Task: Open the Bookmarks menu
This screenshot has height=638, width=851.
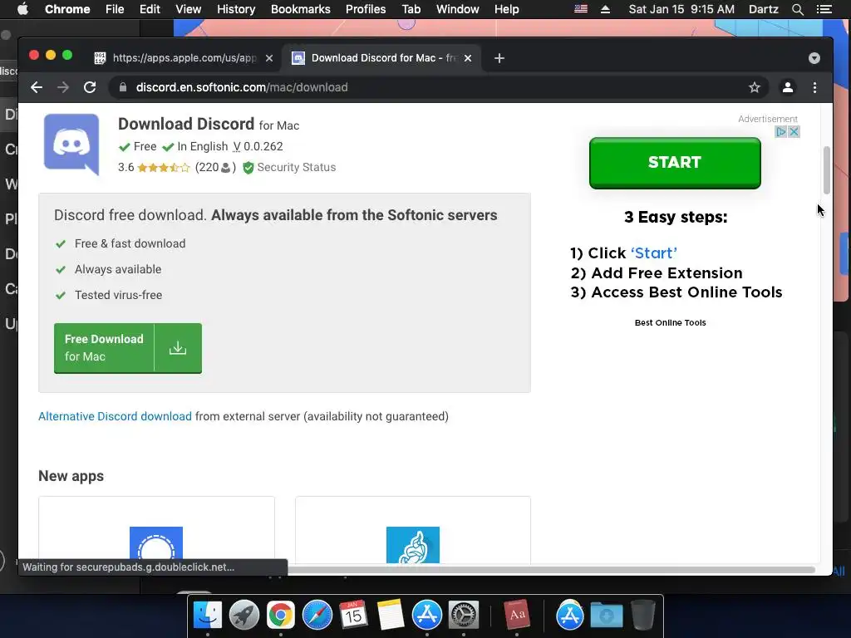Action: tap(301, 9)
